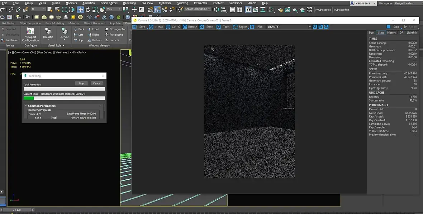Image resolution: width=423 pixels, height=214 pixels.
Task: Click the timeline frame slider 0 / 100
Action: tap(16, 210)
